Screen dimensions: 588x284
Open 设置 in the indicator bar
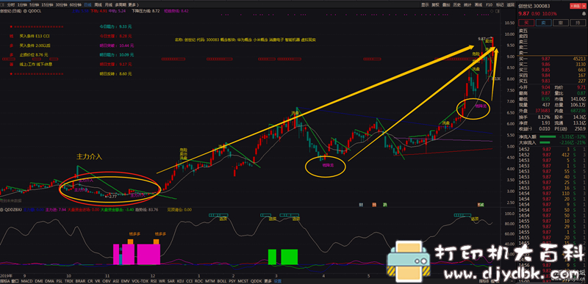278,280
